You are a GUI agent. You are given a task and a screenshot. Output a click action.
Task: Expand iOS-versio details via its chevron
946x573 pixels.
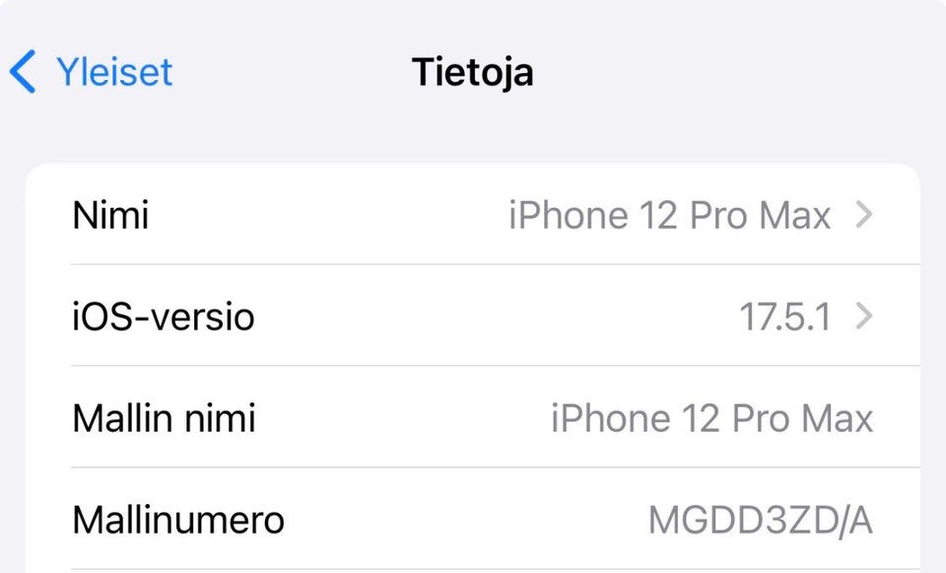tap(864, 317)
